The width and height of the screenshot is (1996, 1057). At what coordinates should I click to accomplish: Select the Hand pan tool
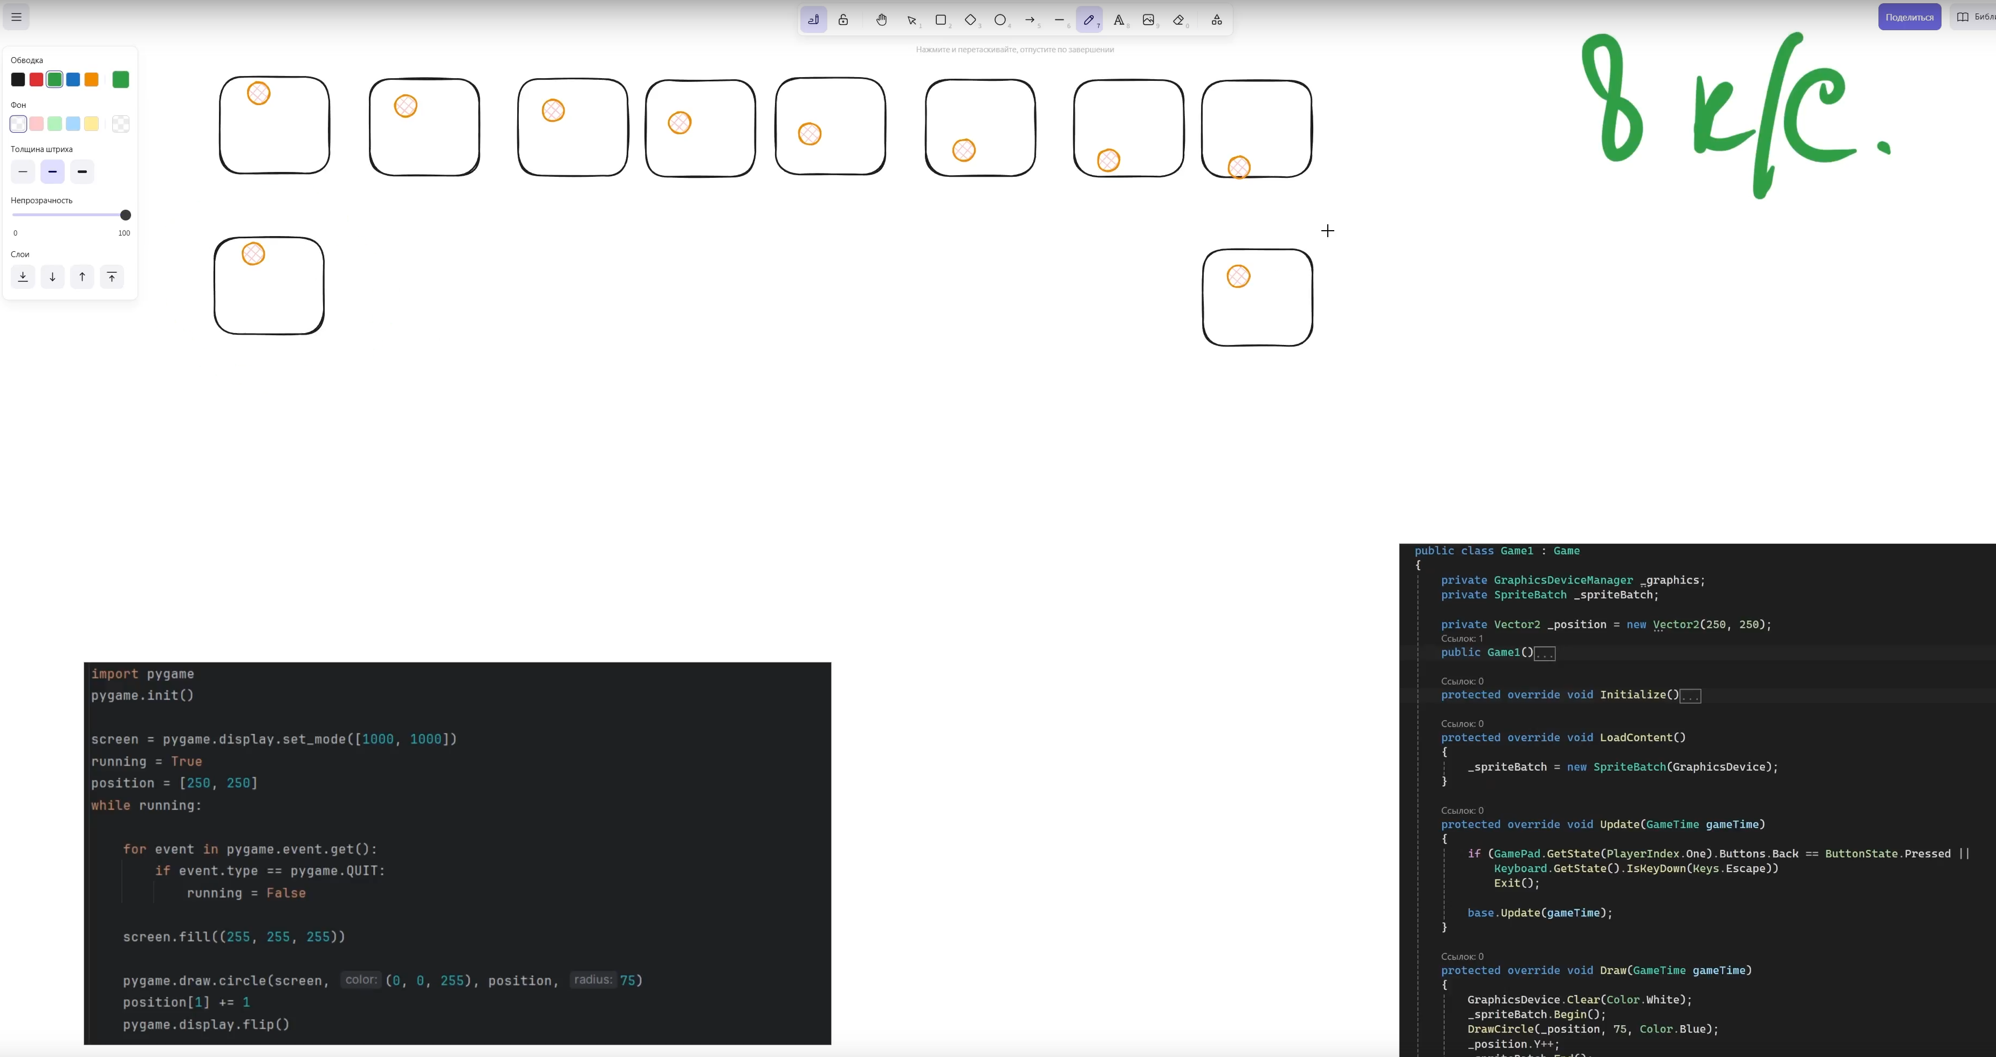pos(881,20)
